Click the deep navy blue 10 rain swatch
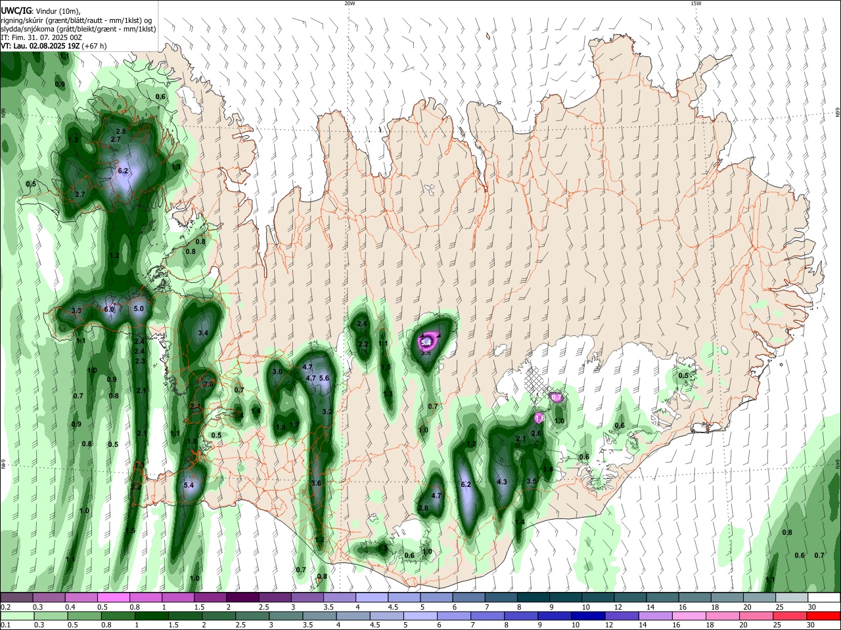841x630 pixels. click(587, 616)
